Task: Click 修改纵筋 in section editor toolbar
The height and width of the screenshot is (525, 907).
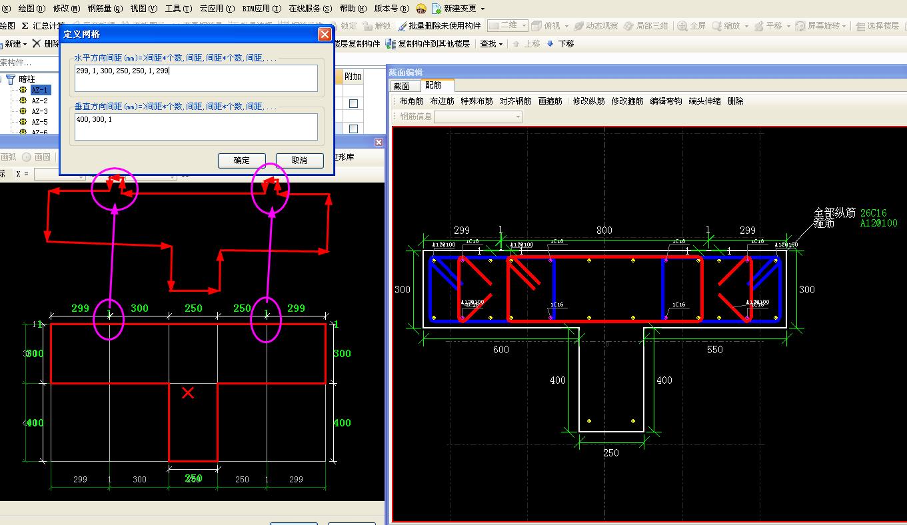Action: (x=588, y=101)
